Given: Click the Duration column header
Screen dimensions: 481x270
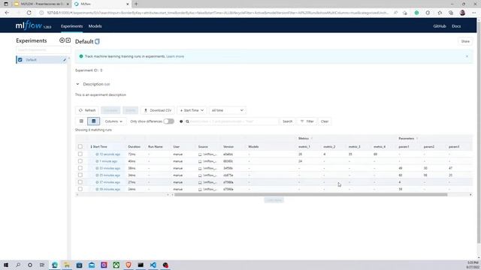Looking at the screenshot, I should pos(134,147).
